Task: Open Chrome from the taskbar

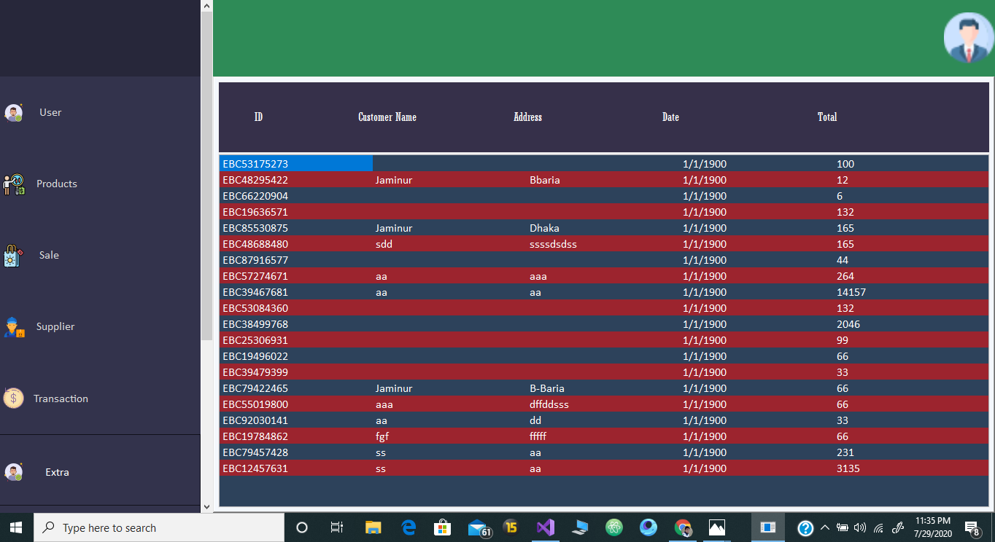Action: (x=682, y=527)
